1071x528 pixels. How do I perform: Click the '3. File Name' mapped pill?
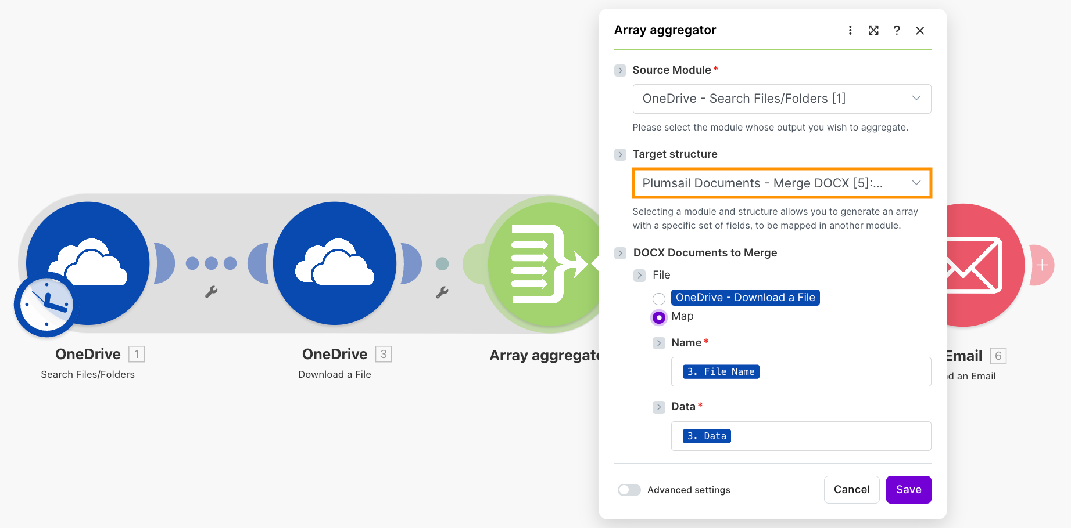pyautogui.click(x=721, y=371)
